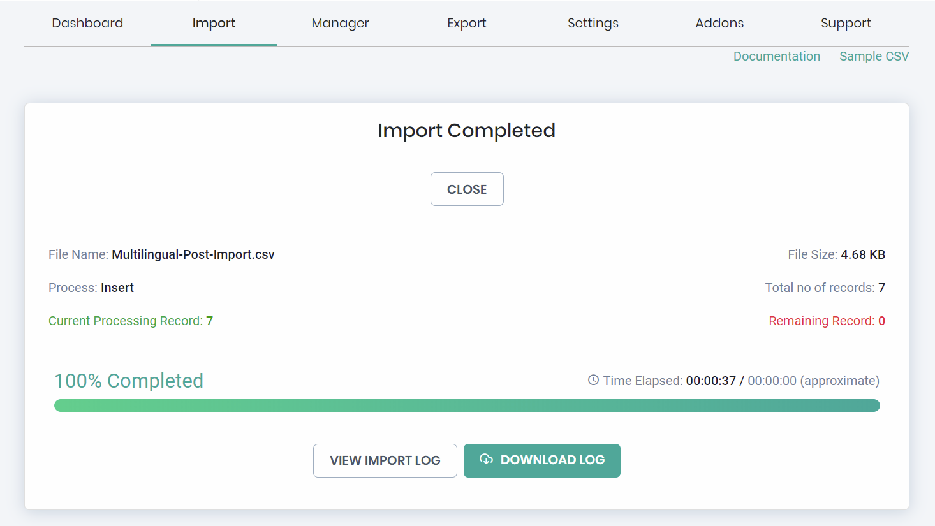
Task: Open the Settings tab
Action: [x=593, y=23]
